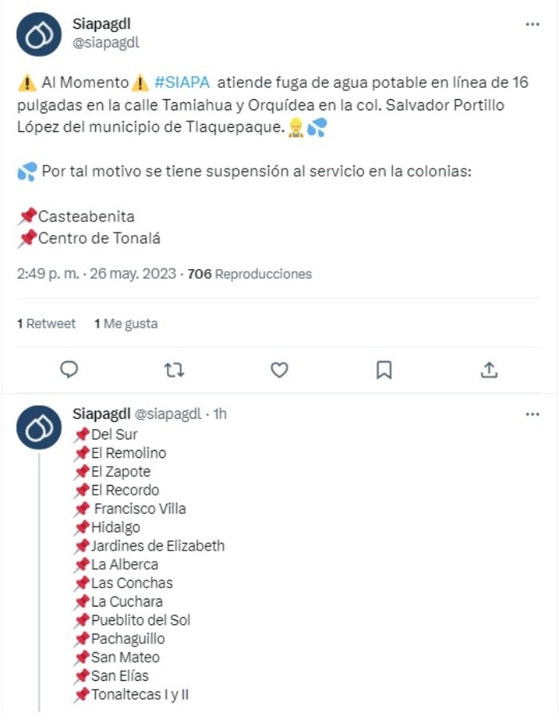Click the 706 Reproducciones view count
This screenshot has width=559, height=716.
(x=249, y=274)
